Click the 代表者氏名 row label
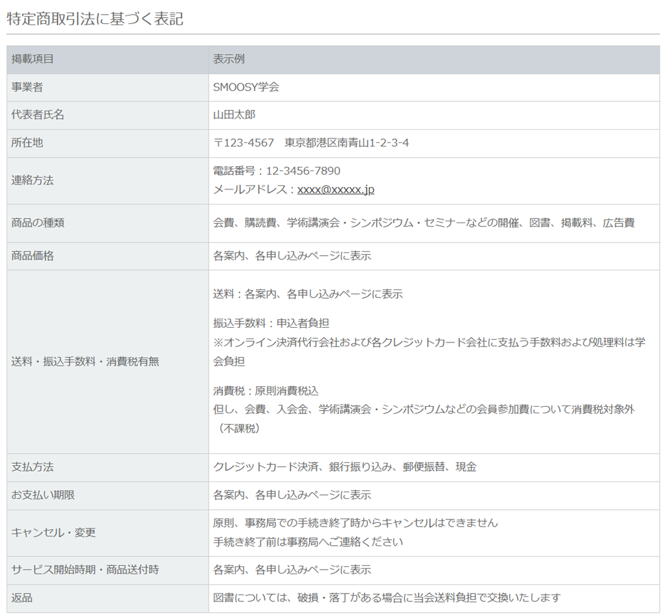 pos(38,115)
